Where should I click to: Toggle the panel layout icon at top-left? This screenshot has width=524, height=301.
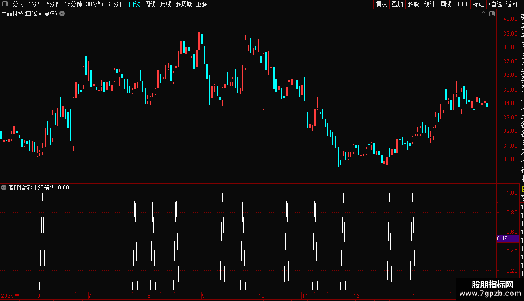(x=5, y=4)
